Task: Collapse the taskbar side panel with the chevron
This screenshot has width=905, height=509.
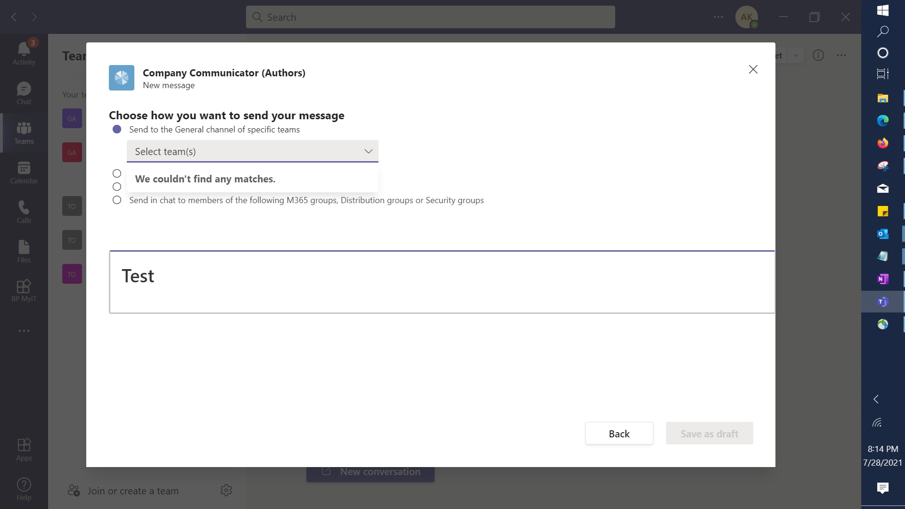Action: (876, 399)
